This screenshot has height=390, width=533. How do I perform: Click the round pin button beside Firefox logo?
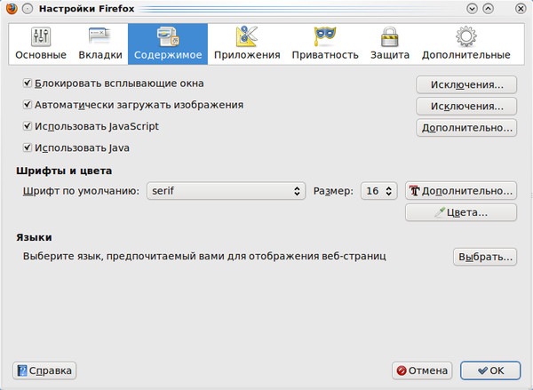point(28,9)
